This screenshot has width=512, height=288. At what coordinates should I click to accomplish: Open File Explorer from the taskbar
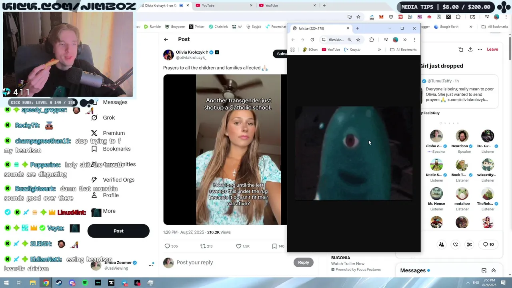[33, 283]
